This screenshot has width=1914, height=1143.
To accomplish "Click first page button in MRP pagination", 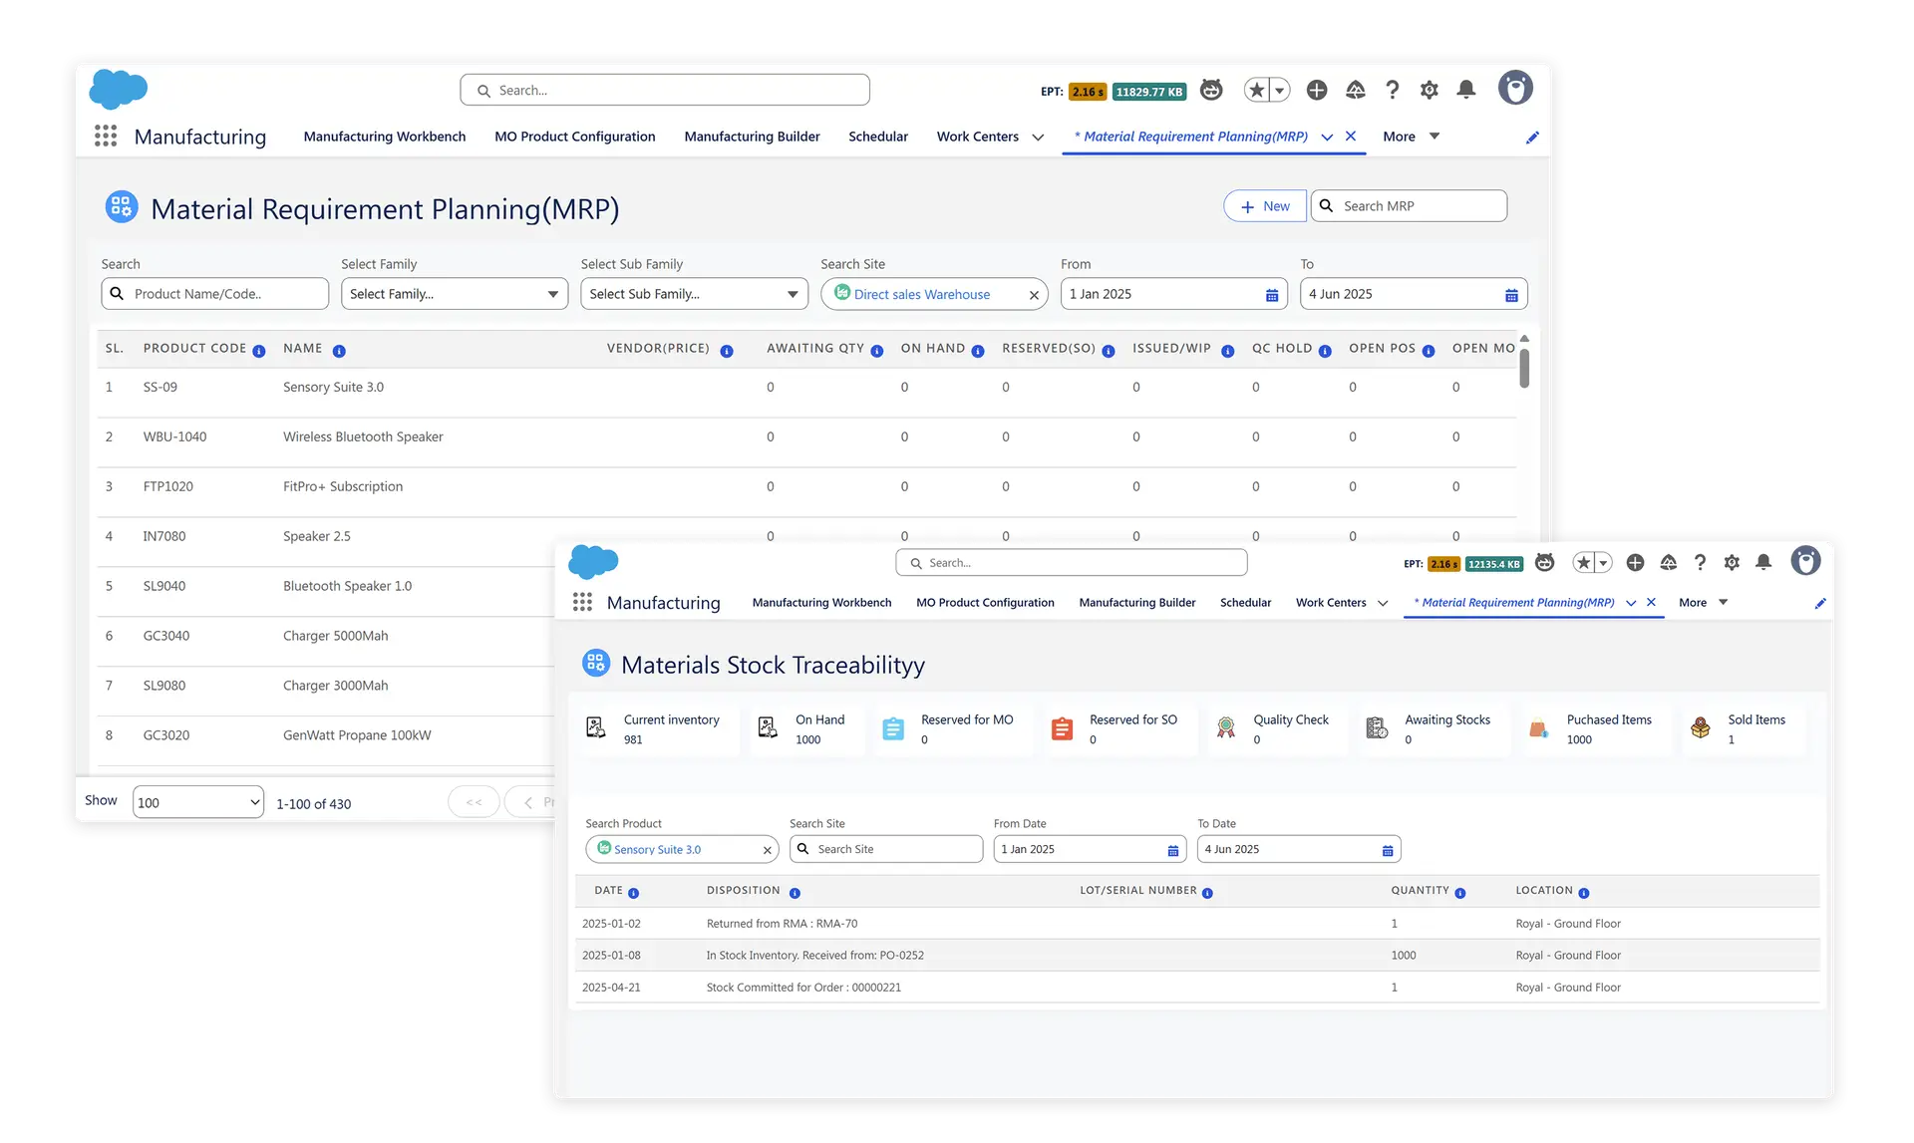I will pos(474,802).
